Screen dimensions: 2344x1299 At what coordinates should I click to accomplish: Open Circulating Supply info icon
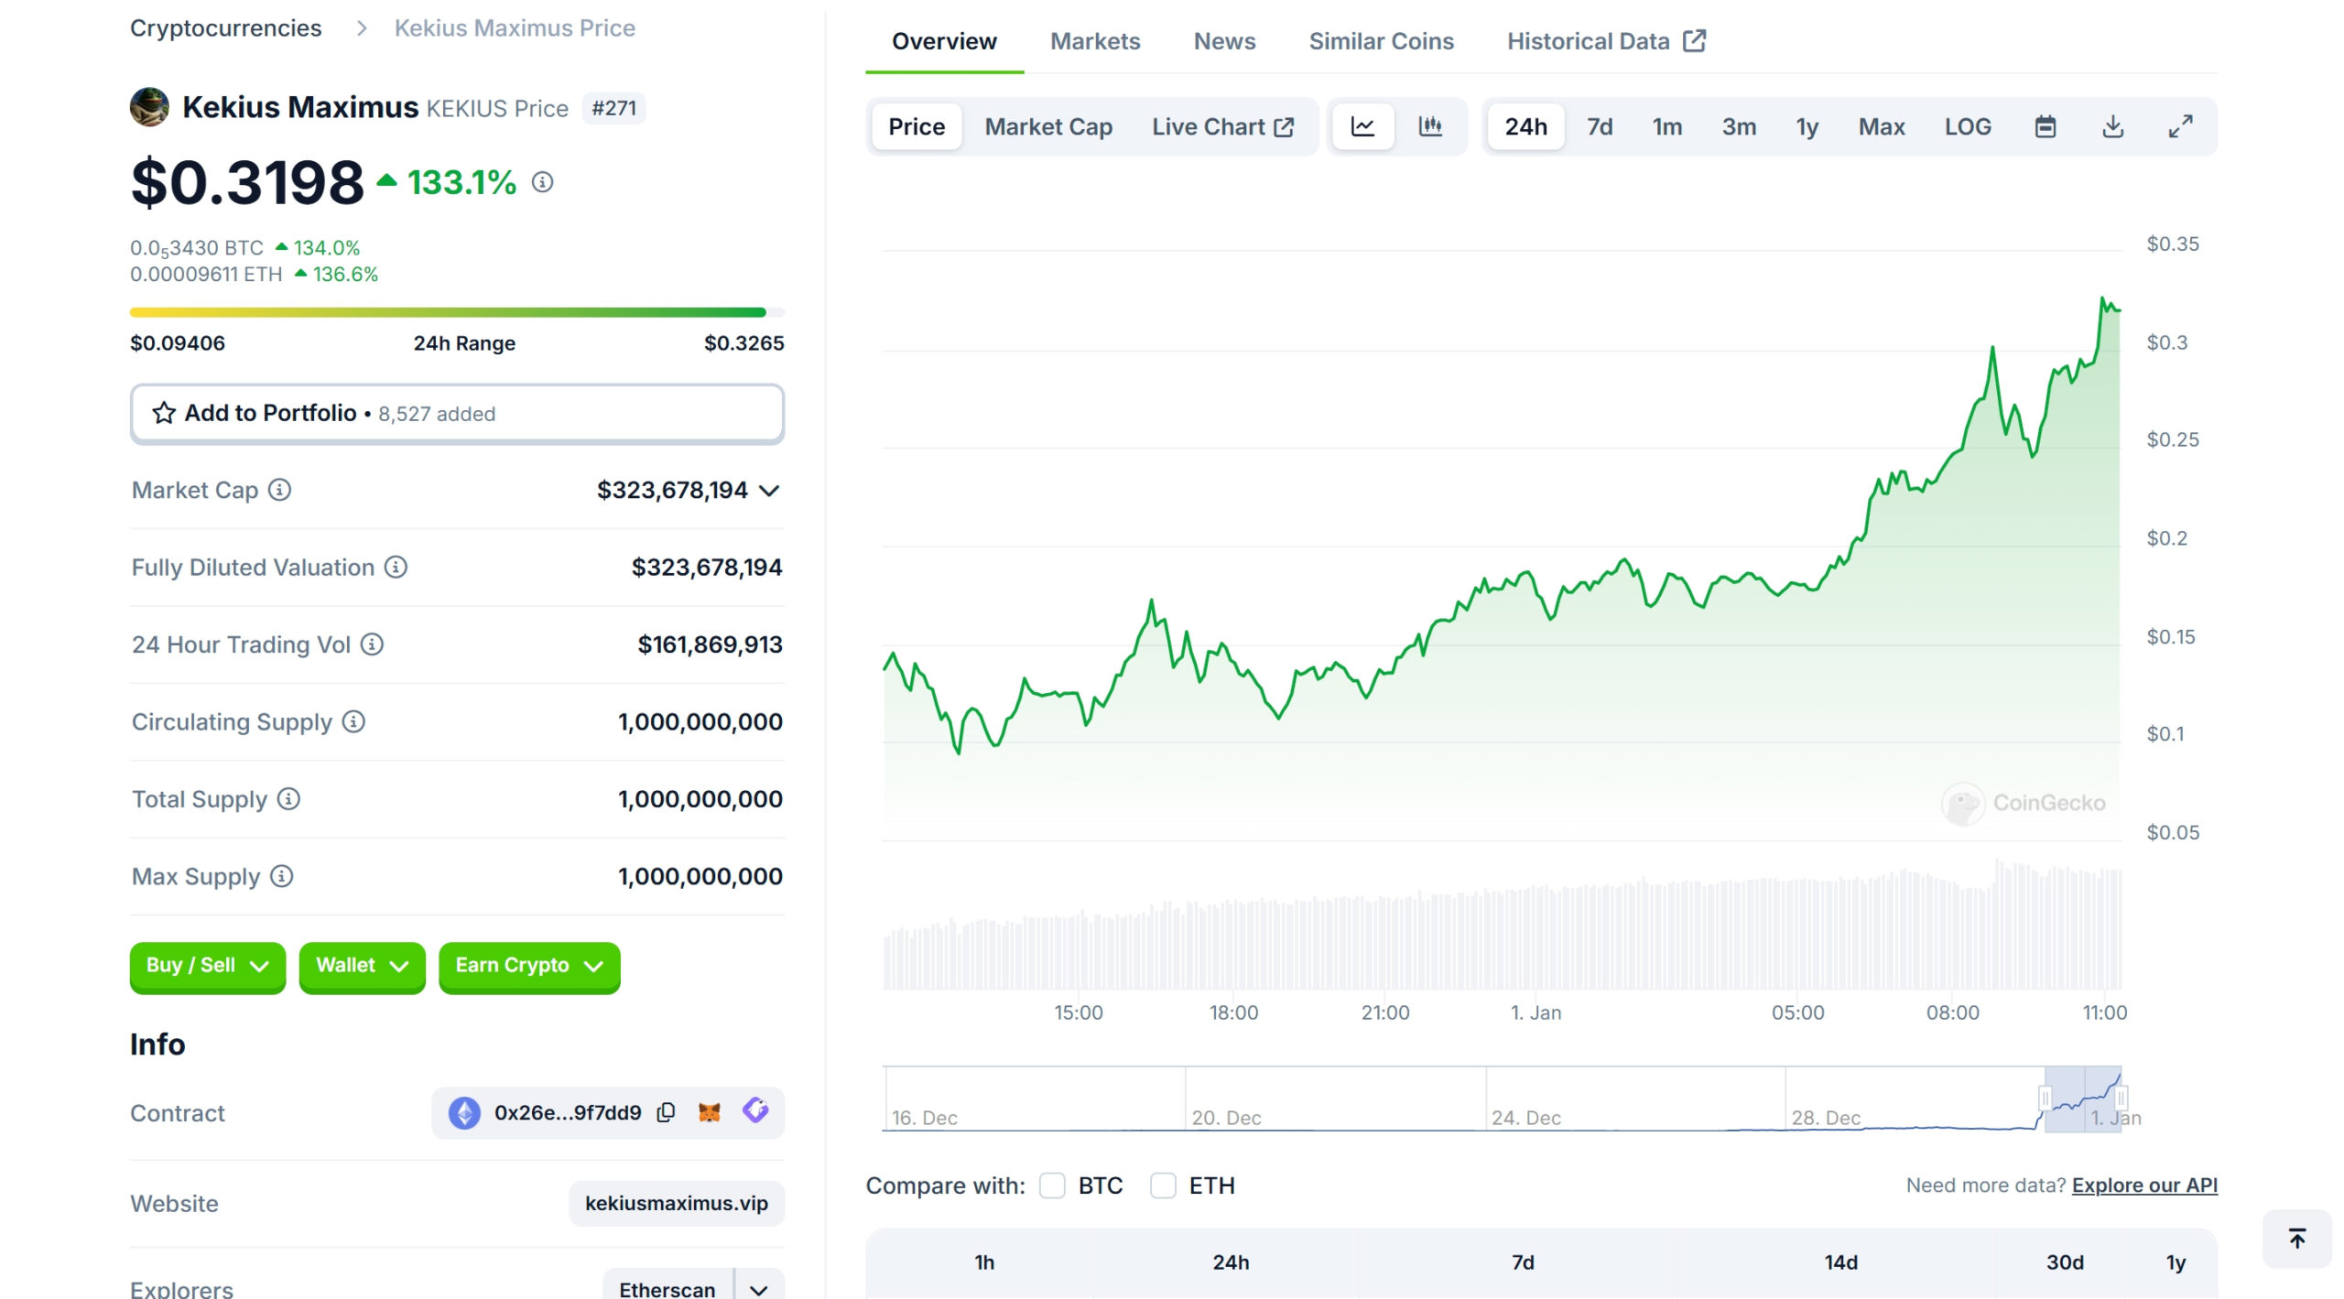[x=353, y=721]
